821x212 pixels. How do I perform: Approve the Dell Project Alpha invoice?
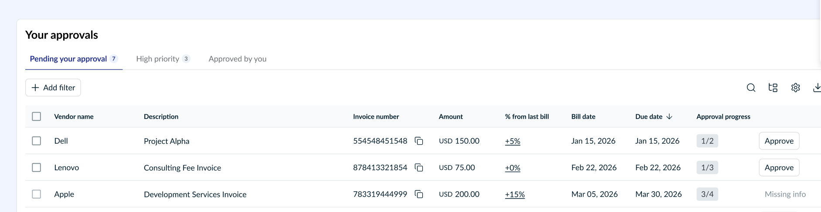(x=779, y=141)
